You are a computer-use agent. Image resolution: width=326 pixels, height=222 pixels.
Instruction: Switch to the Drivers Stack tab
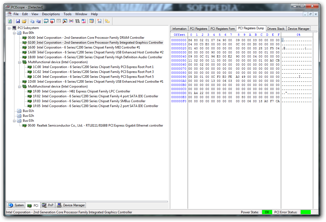coord(276,29)
